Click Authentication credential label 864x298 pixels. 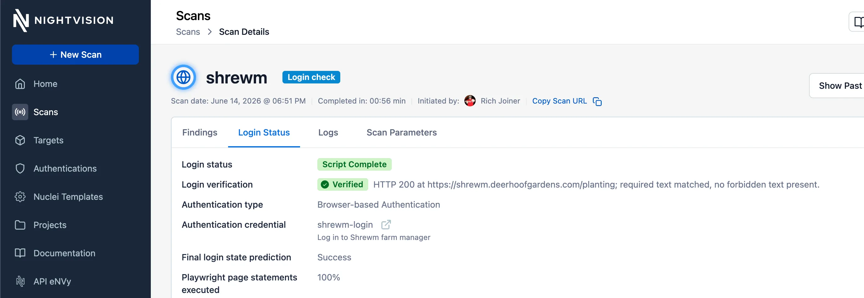point(233,225)
